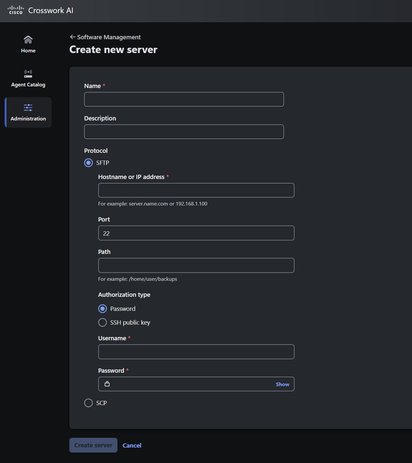
Task: Open Administration sliders icon in sidebar
Action: coord(28,108)
